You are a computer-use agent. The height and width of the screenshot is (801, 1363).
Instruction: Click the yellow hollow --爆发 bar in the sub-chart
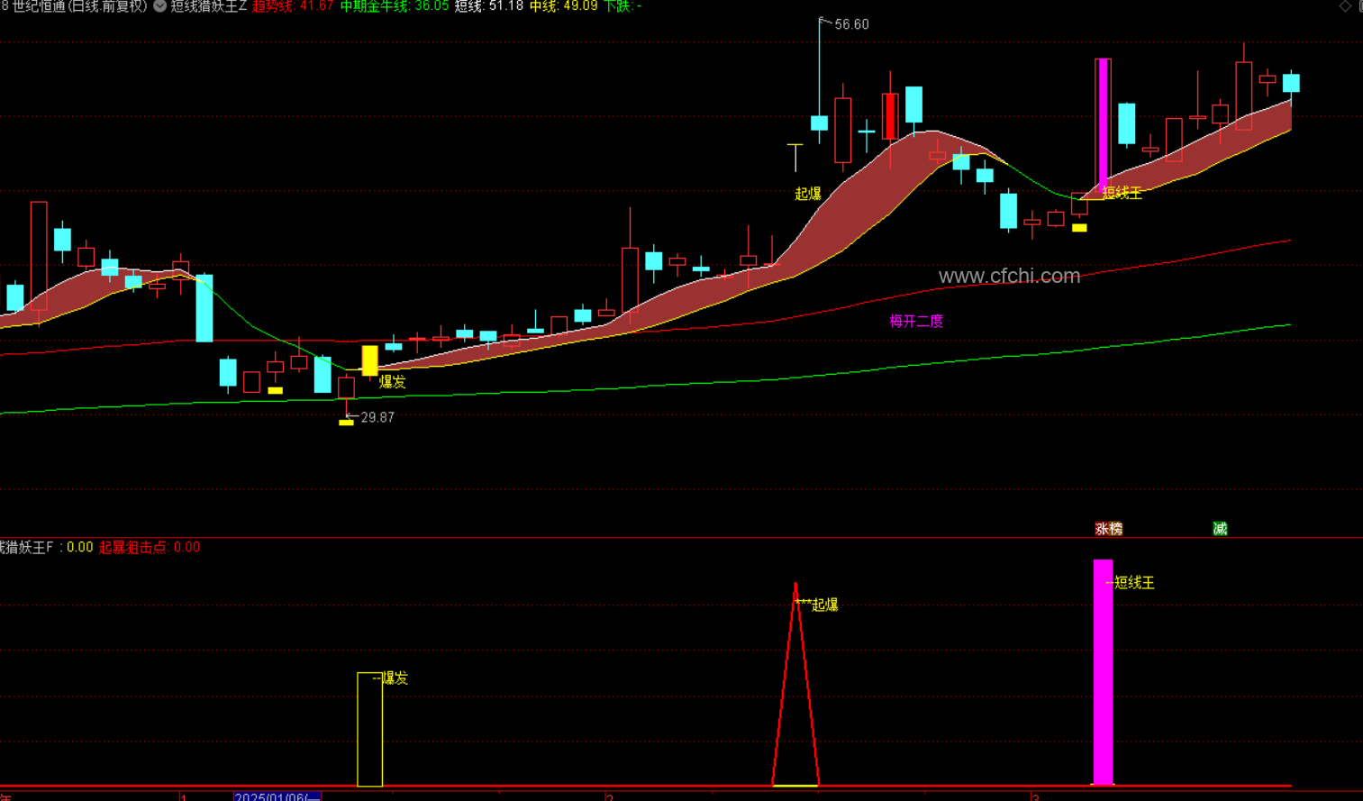[369, 729]
